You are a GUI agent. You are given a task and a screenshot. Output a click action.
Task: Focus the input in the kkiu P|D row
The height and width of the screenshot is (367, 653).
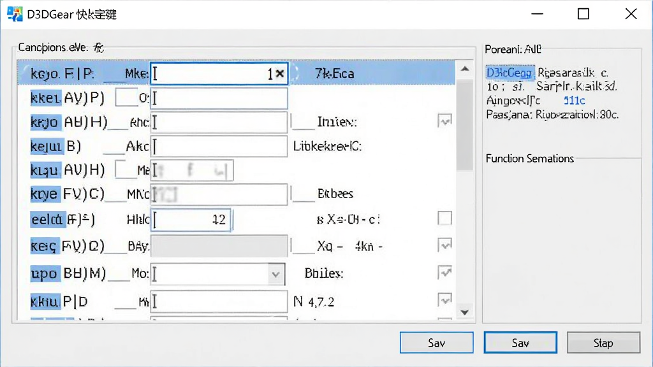(x=219, y=301)
